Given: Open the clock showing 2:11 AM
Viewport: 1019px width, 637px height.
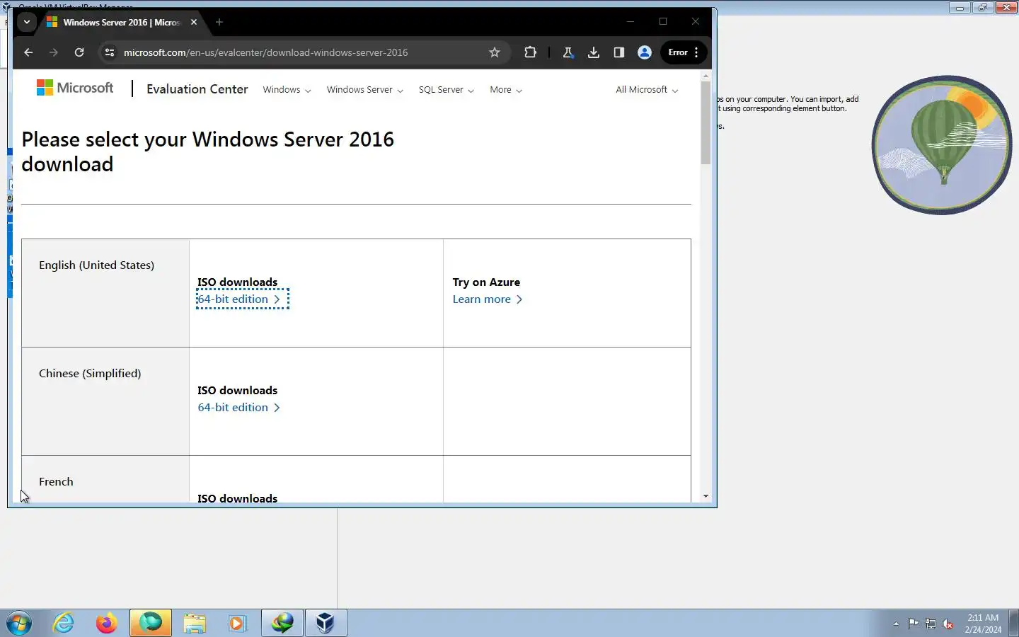Looking at the screenshot, I should (983, 624).
